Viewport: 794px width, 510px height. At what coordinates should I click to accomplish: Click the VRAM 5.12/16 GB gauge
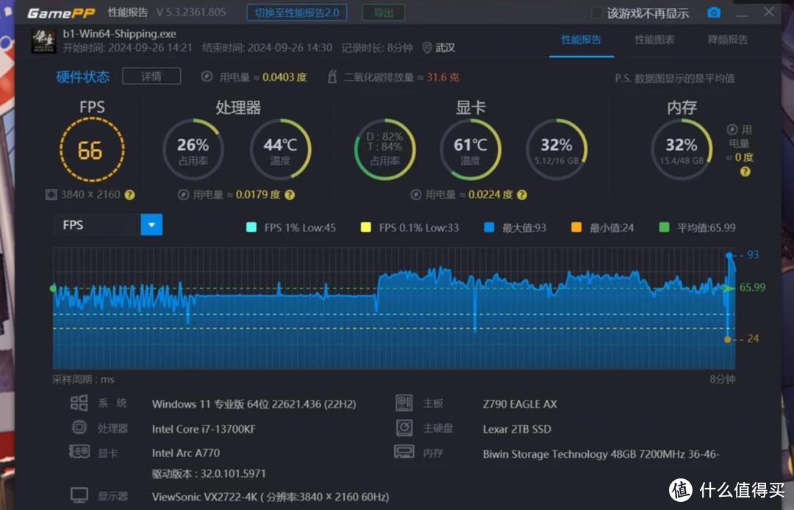pos(557,150)
